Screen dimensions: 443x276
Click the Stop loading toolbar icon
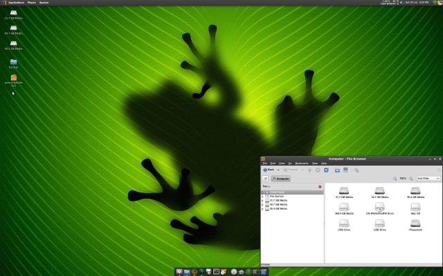pyautogui.click(x=318, y=170)
